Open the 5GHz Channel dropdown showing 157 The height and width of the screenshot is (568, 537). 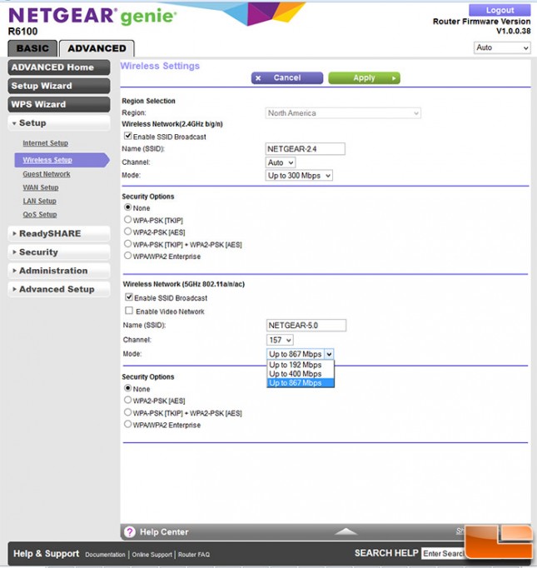pos(280,340)
